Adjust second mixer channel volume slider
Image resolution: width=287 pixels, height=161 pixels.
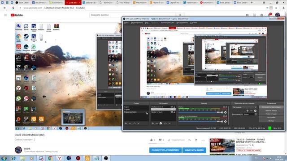tap(199, 121)
